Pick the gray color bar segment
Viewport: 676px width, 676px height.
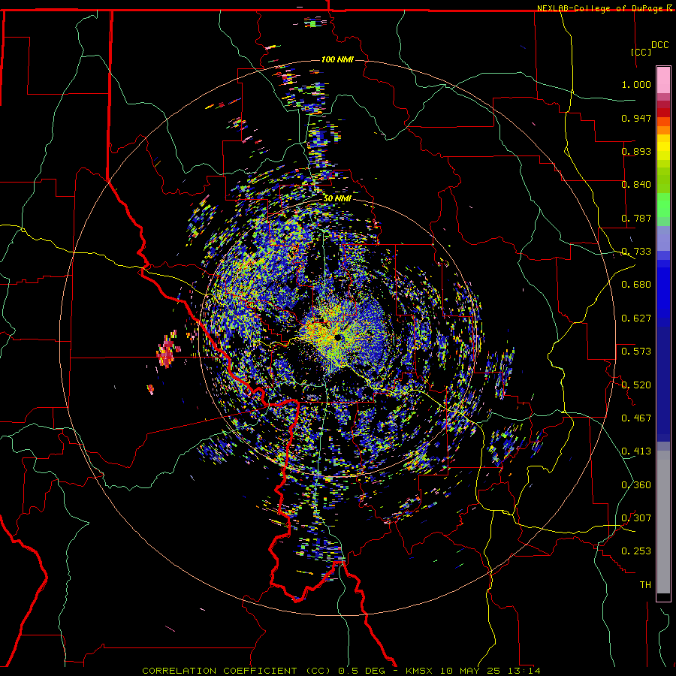click(663, 522)
